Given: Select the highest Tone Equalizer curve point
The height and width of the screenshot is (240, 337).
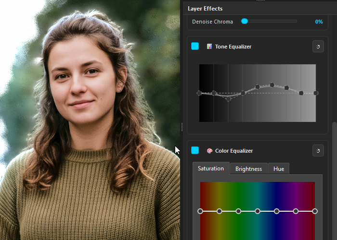Looking at the screenshot, I should coord(272,85).
